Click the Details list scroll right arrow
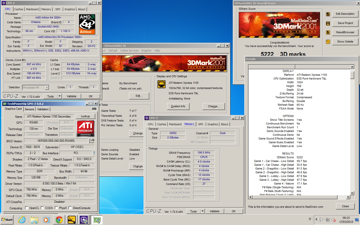The image size is (360, 225). 348,197
